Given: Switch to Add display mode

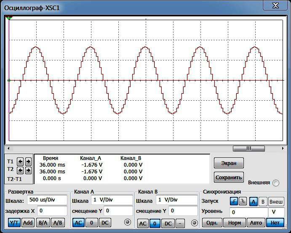Looking at the screenshot, I should pyautogui.click(x=28, y=223).
